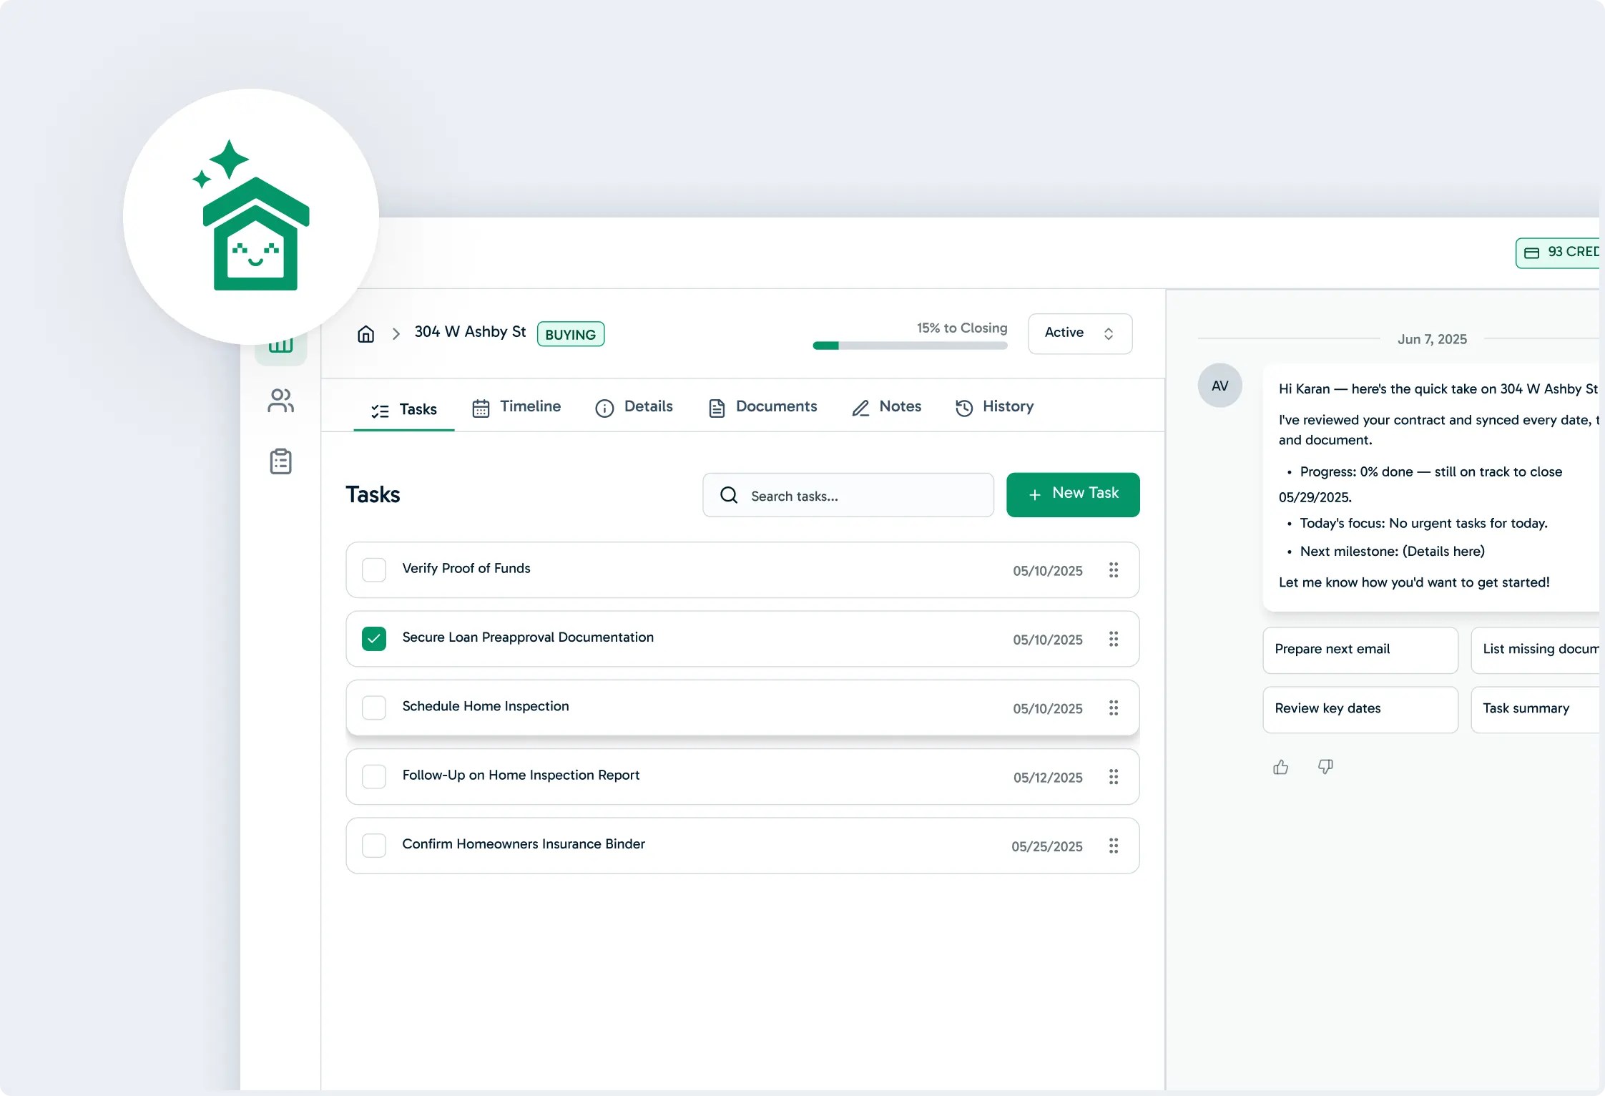Viewport: 1605px width, 1096px height.
Task: Click the green house app logo
Action: tap(251, 216)
